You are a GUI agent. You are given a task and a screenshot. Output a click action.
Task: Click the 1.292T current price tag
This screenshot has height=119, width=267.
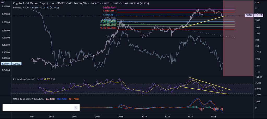[x=259, y=15]
